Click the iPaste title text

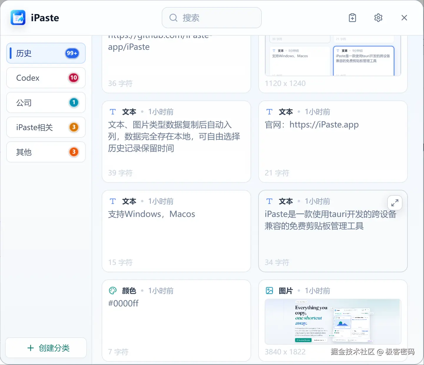point(45,18)
